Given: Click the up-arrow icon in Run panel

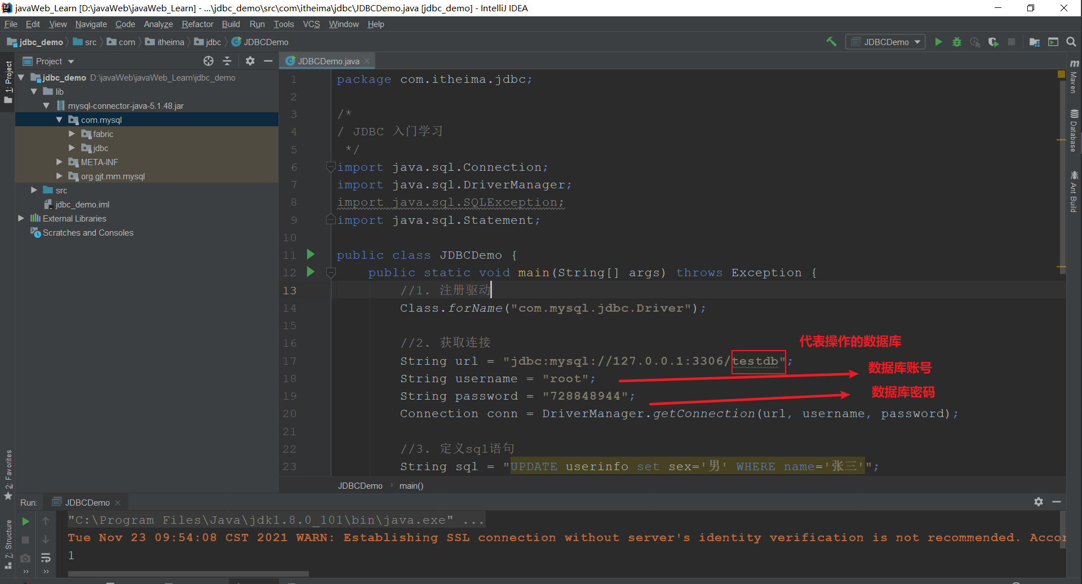Looking at the screenshot, I should [x=46, y=521].
